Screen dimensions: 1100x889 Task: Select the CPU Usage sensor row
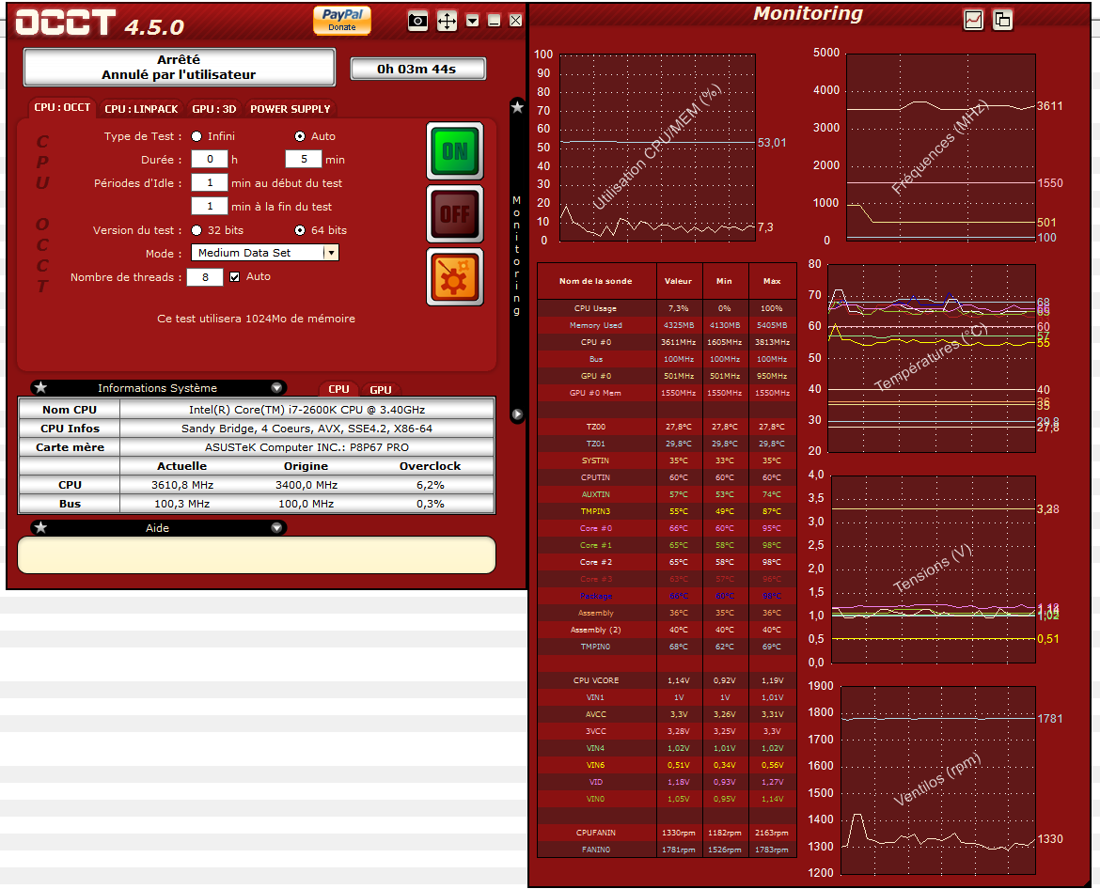point(668,308)
